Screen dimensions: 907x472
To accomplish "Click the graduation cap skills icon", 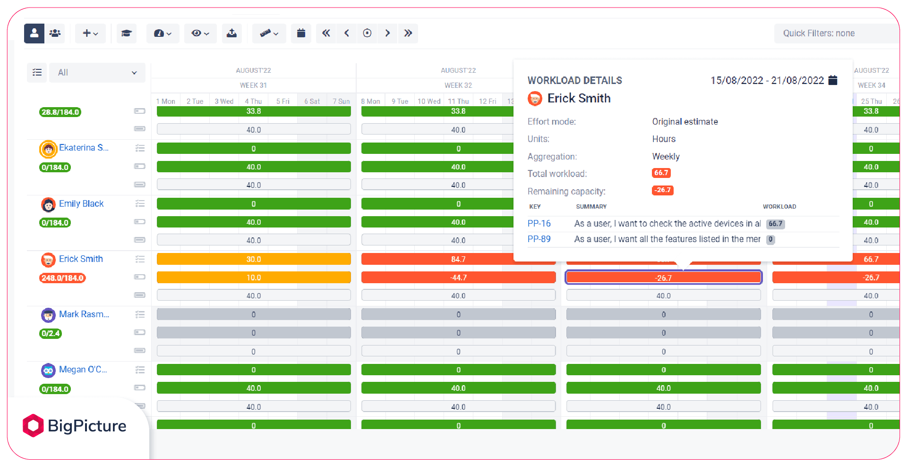I will pos(127,34).
